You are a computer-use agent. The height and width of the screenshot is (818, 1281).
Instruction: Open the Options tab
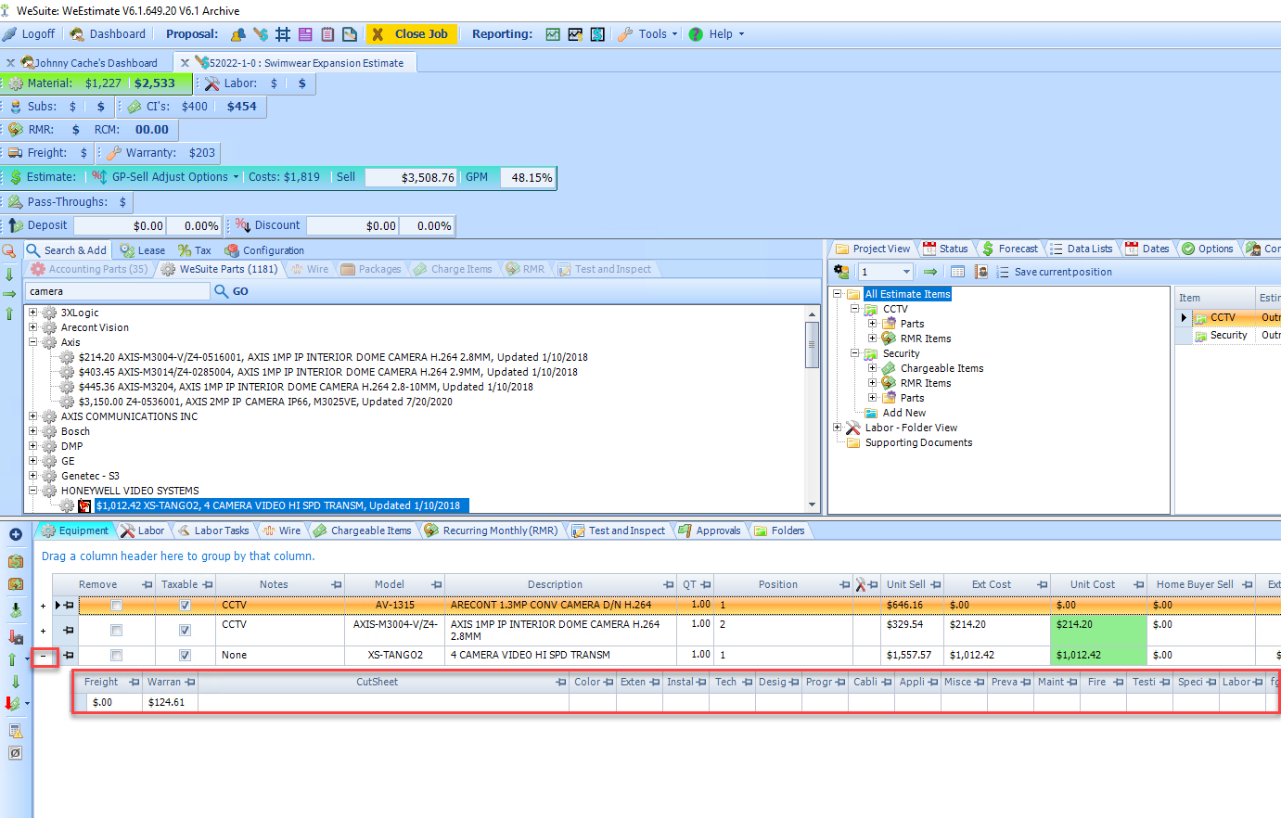(1207, 249)
